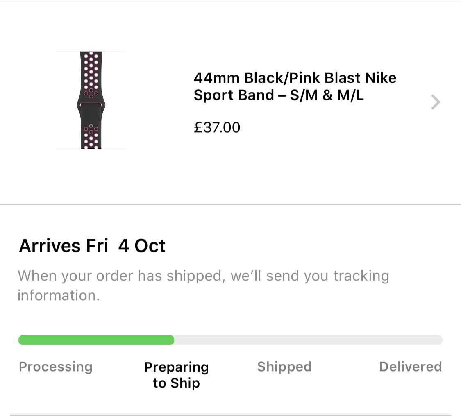461x417 pixels.
Task: Select the 'Preparing to Ship' status step
Action: coord(176,375)
